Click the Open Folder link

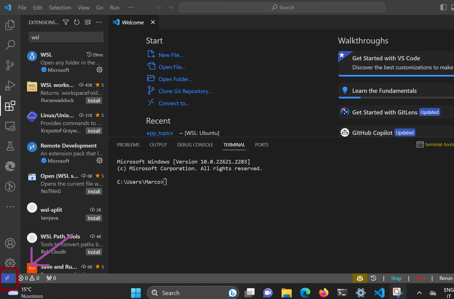(176, 79)
